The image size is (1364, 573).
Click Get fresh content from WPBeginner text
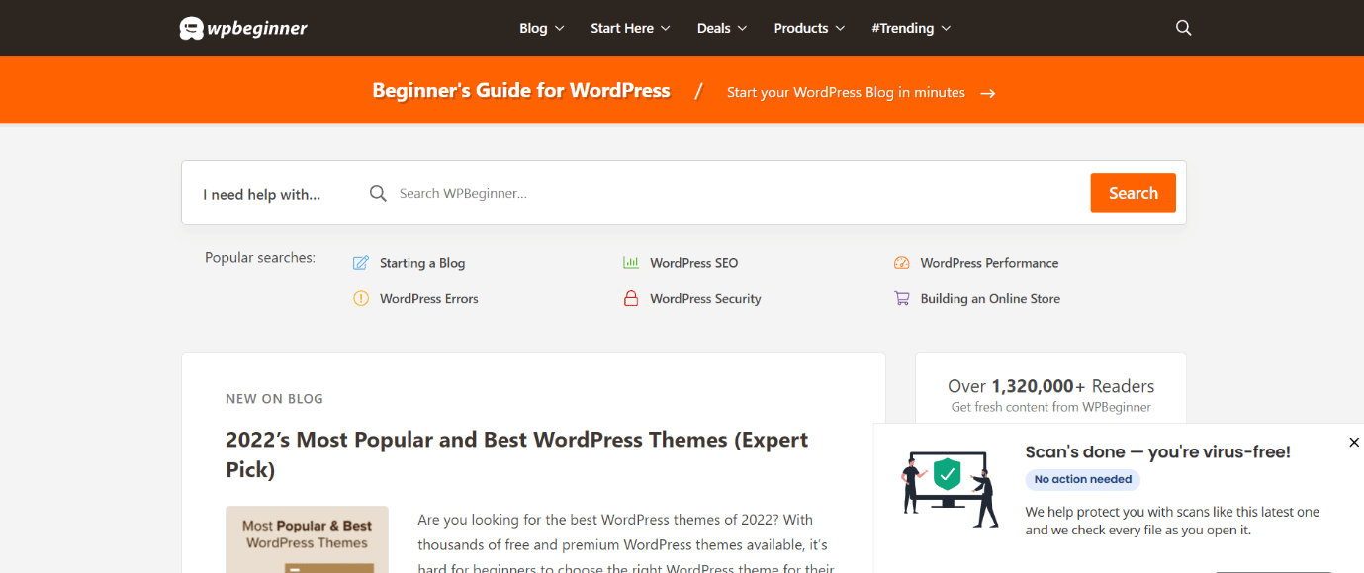pos(1050,407)
